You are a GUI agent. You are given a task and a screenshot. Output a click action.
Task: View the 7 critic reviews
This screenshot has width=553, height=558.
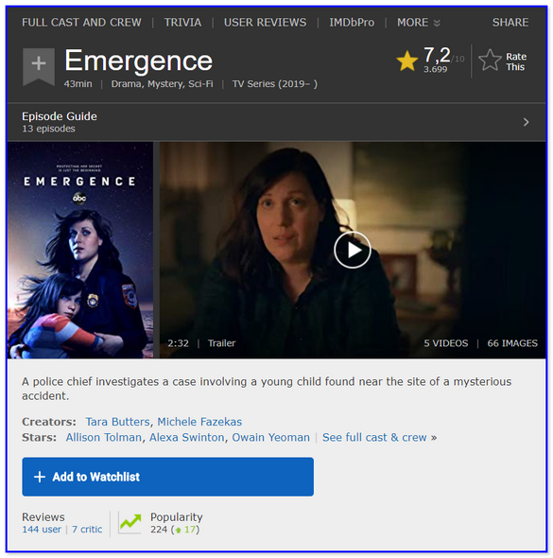click(x=87, y=530)
